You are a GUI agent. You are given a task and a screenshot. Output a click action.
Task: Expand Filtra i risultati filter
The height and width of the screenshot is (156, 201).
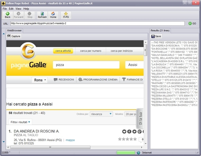(20, 122)
